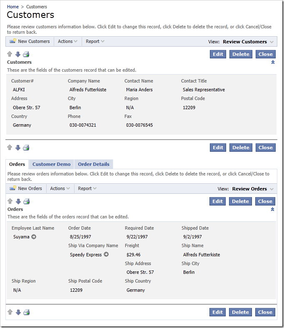Screen dimensions: 284x328
Task: Select the Orders tab
Action: [x=17, y=164]
